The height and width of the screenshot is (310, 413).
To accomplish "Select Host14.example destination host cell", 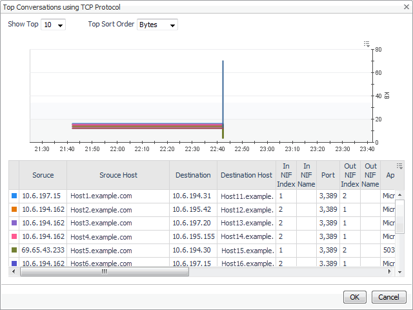I will (x=247, y=236).
